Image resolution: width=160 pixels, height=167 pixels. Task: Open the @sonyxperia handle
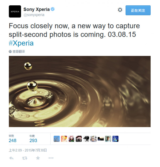(x=34, y=15)
